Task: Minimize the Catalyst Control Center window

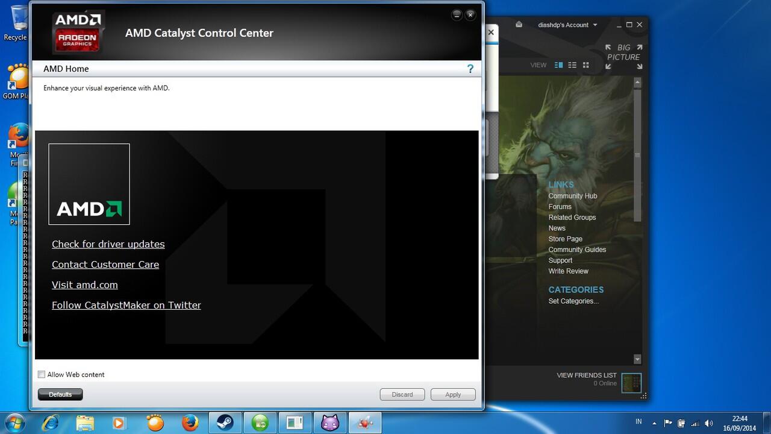Action: (457, 15)
